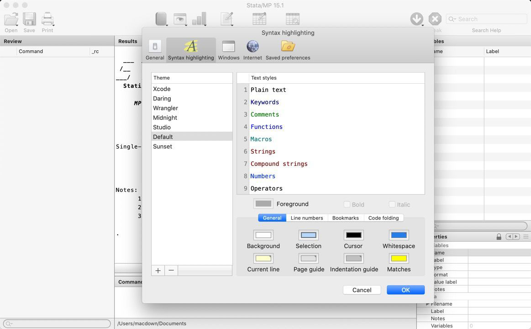Select the Xcode theme
531x329 pixels.
[x=192, y=89]
